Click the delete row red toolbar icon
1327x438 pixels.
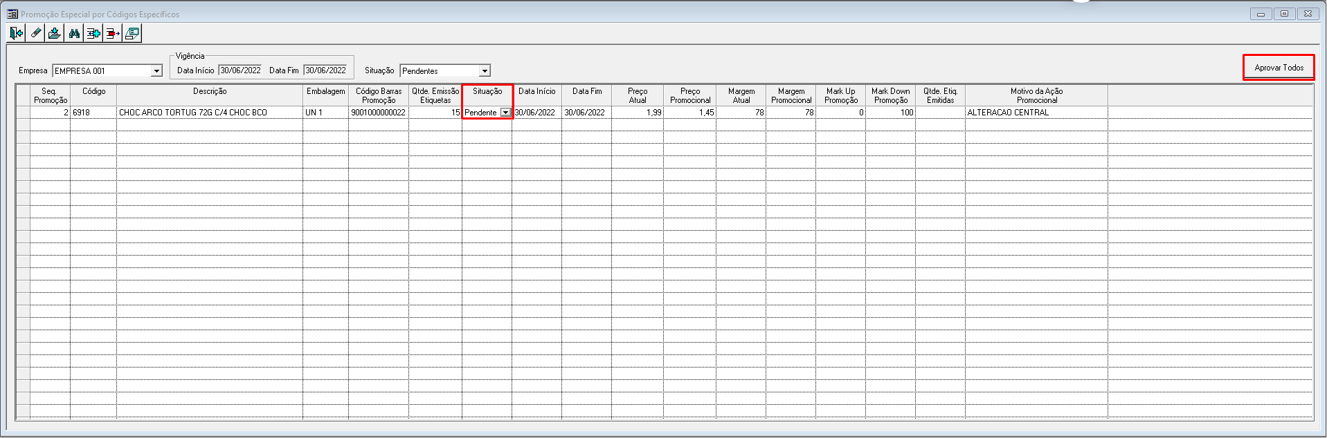tap(113, 32)
